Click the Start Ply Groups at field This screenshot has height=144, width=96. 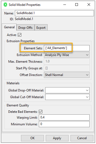(x=67, y=68)
